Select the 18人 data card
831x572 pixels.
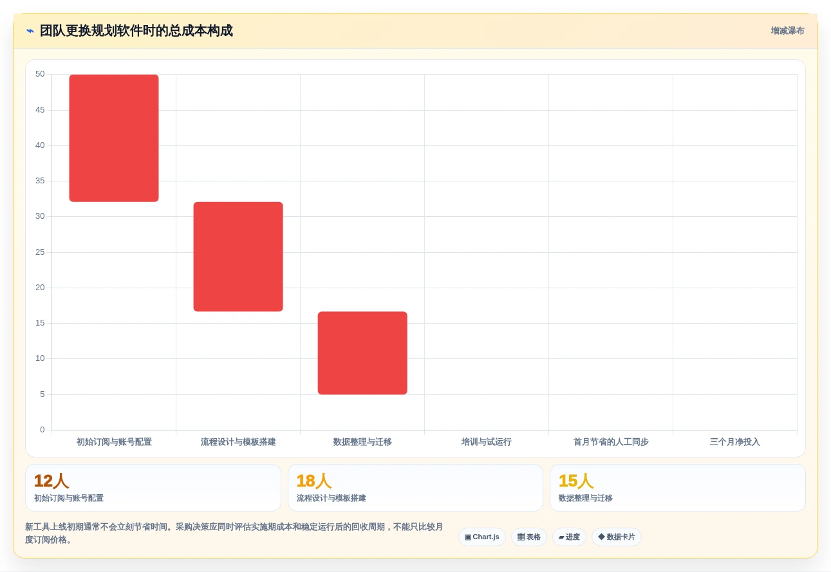(415, 488)
